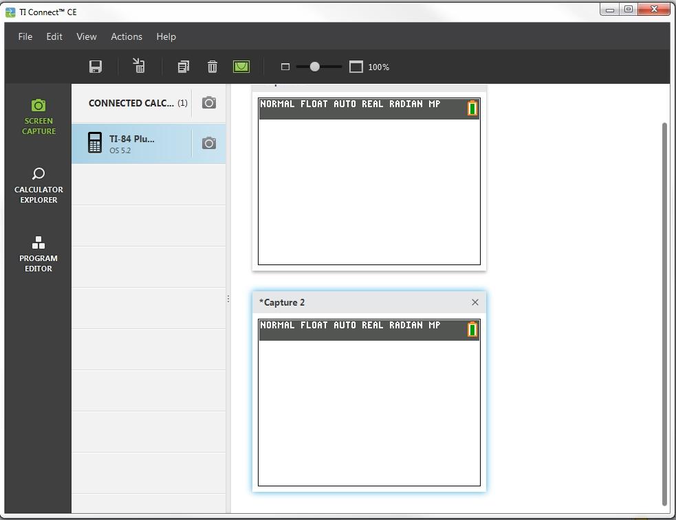Switch to Calculator Explorer workspace
This screenshot has width=676, height=520.
click(39, 185)
